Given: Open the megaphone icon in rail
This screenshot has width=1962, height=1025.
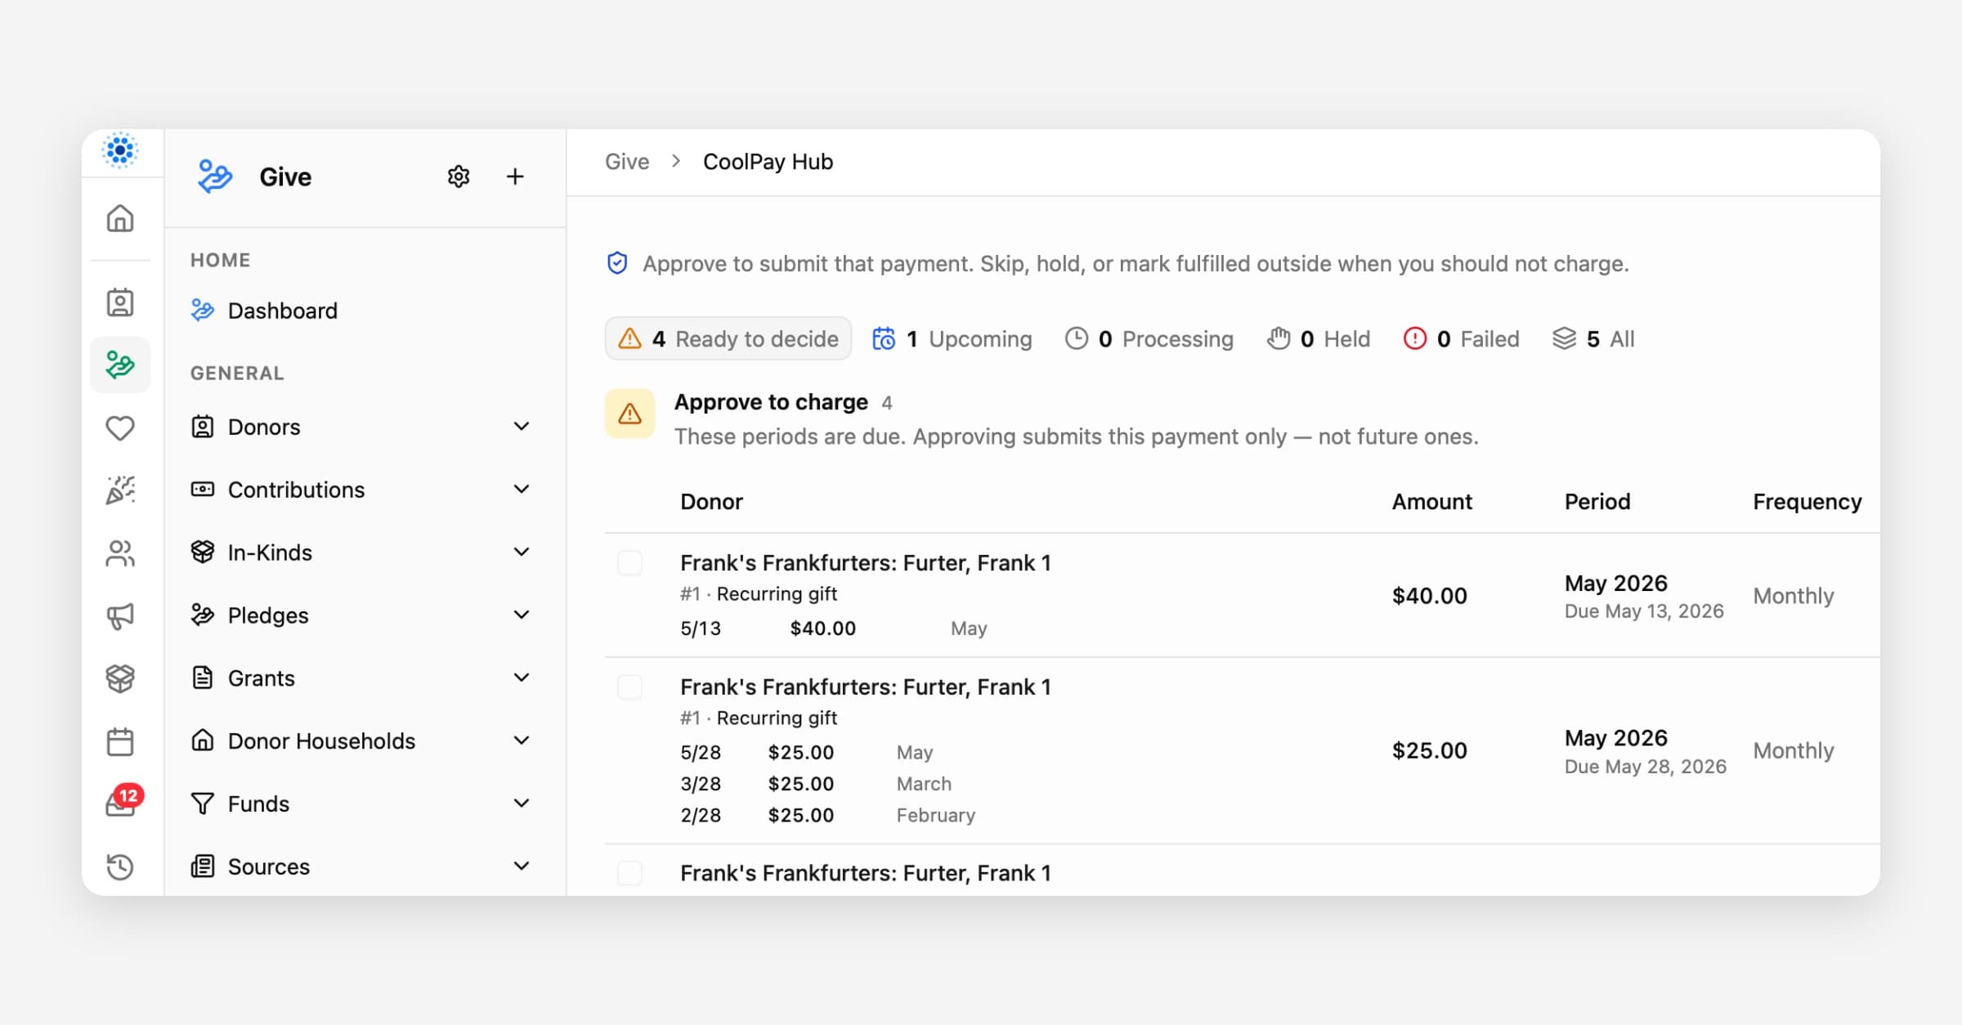Looking at the screenshot, I should 120,615.
